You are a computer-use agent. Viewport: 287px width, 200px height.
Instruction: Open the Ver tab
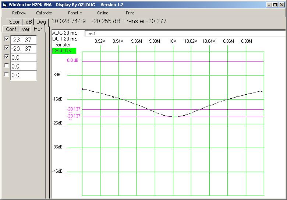(25, 29)
